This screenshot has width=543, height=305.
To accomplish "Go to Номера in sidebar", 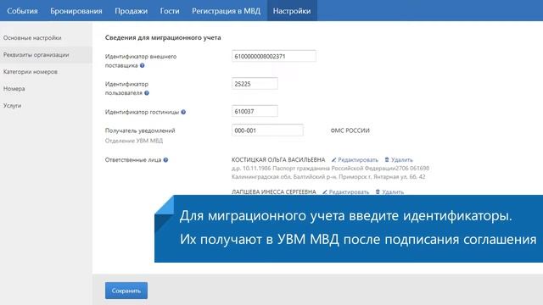I will click(x=14, y=88).
